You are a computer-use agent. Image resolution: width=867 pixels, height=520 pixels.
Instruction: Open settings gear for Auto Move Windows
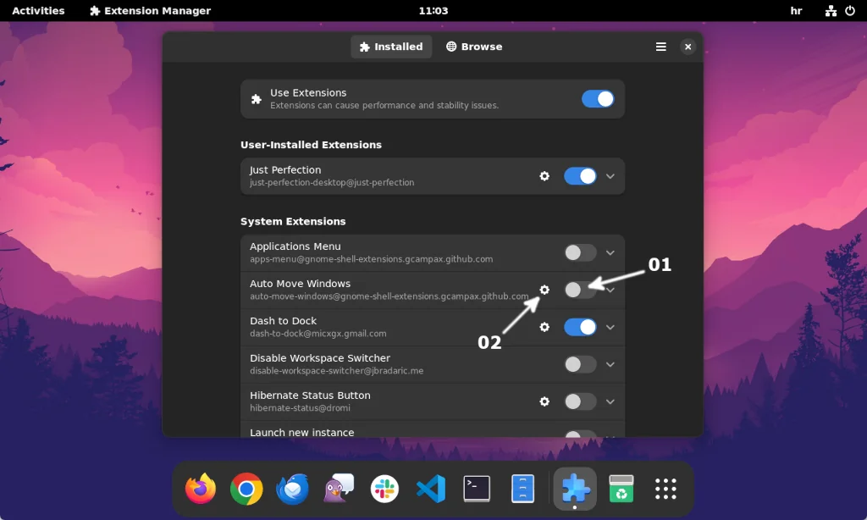click(544, 290)
